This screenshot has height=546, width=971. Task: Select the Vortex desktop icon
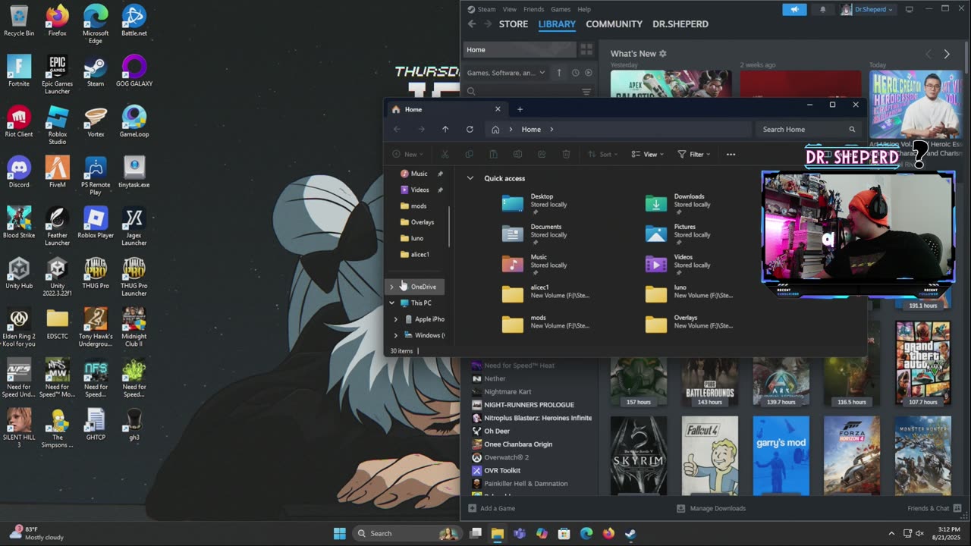[96, 121]
